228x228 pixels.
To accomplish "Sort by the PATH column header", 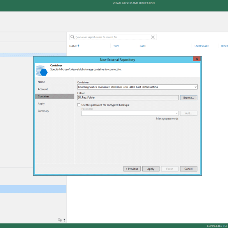I will 143,46.
